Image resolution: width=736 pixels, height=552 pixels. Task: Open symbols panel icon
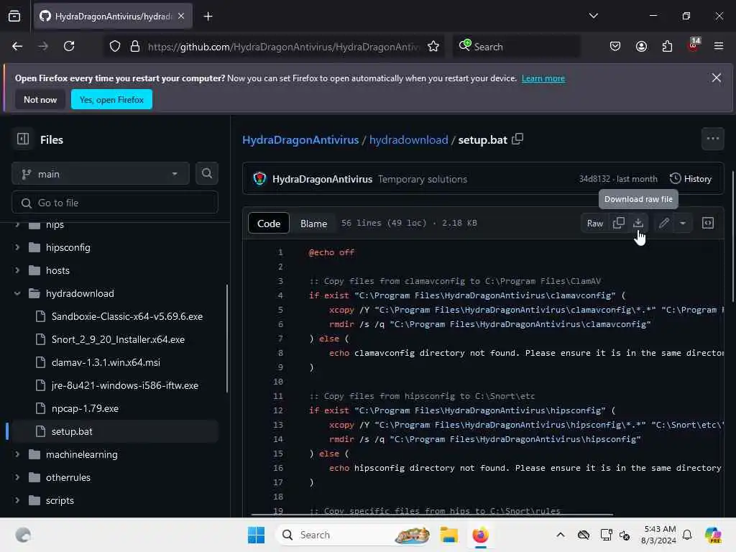point(708,223)
